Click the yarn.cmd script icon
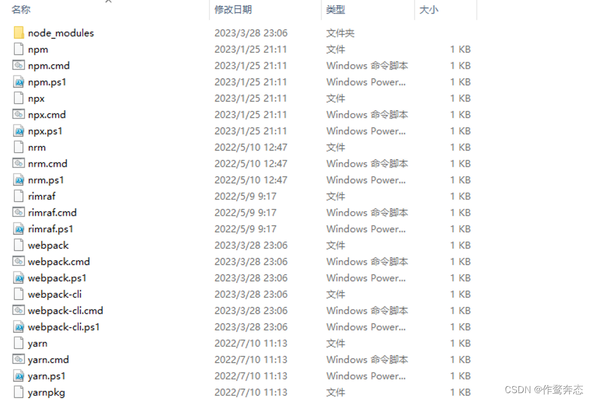 (x=18, y=360)
